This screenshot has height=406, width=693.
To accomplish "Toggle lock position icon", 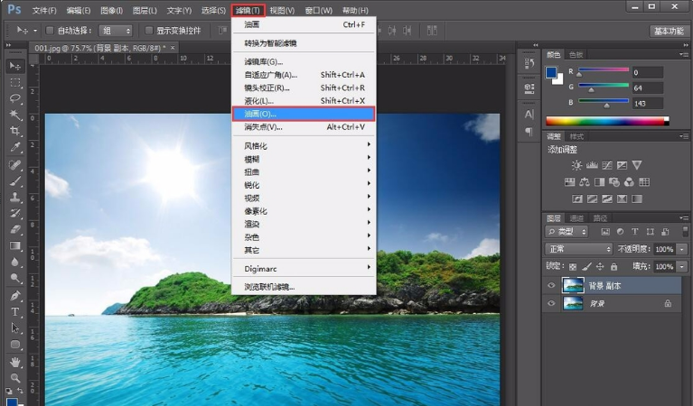I will tap(600, 266).
